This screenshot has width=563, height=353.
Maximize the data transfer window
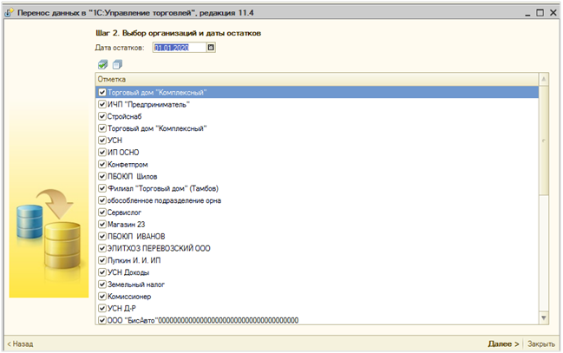coord(540,13)
